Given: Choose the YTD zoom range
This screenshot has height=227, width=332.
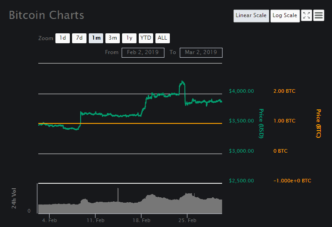Looking at the screenshot, I should (x=146, y=38).
